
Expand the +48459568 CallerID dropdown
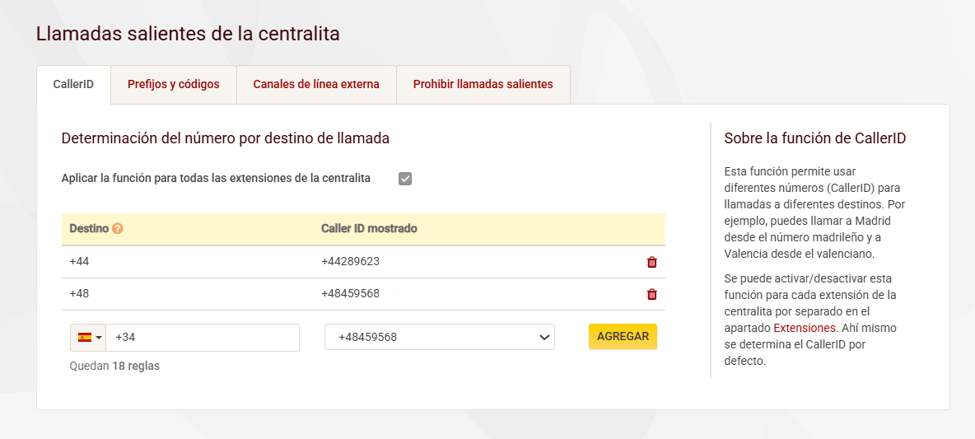[x=440, y=337]
